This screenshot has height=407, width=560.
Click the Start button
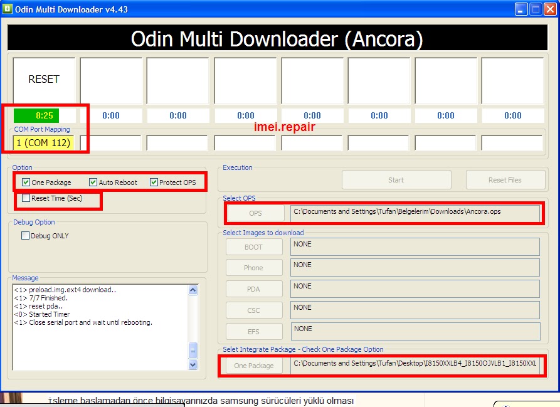396,180
